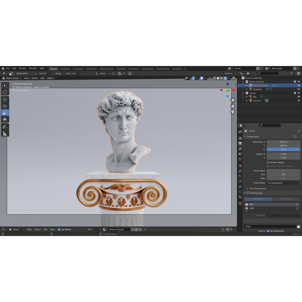Expand Pedestal in the outliner

point(247,89)
